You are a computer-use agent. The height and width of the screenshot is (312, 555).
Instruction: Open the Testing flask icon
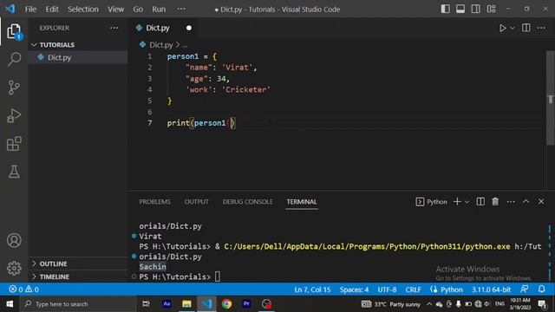coord(14,172)
